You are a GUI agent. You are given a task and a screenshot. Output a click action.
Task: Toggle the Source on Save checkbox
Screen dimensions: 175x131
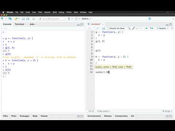108,28
